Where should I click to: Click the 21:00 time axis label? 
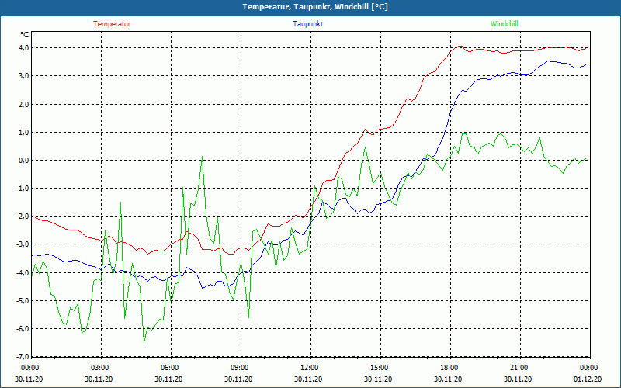pyautogui.click(x=520, y=368)
